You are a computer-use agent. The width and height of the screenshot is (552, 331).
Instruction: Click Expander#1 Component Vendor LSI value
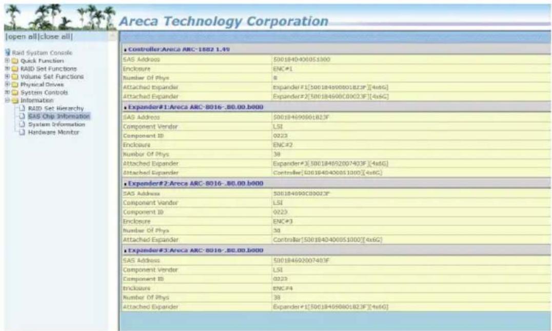click(x=278, y=126)
